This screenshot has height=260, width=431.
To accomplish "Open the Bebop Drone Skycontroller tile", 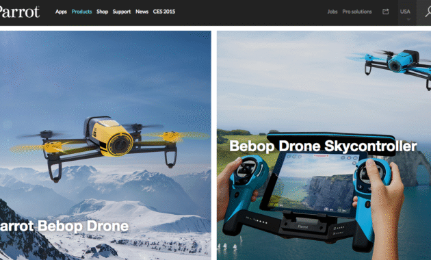I will tap(324, 145).
